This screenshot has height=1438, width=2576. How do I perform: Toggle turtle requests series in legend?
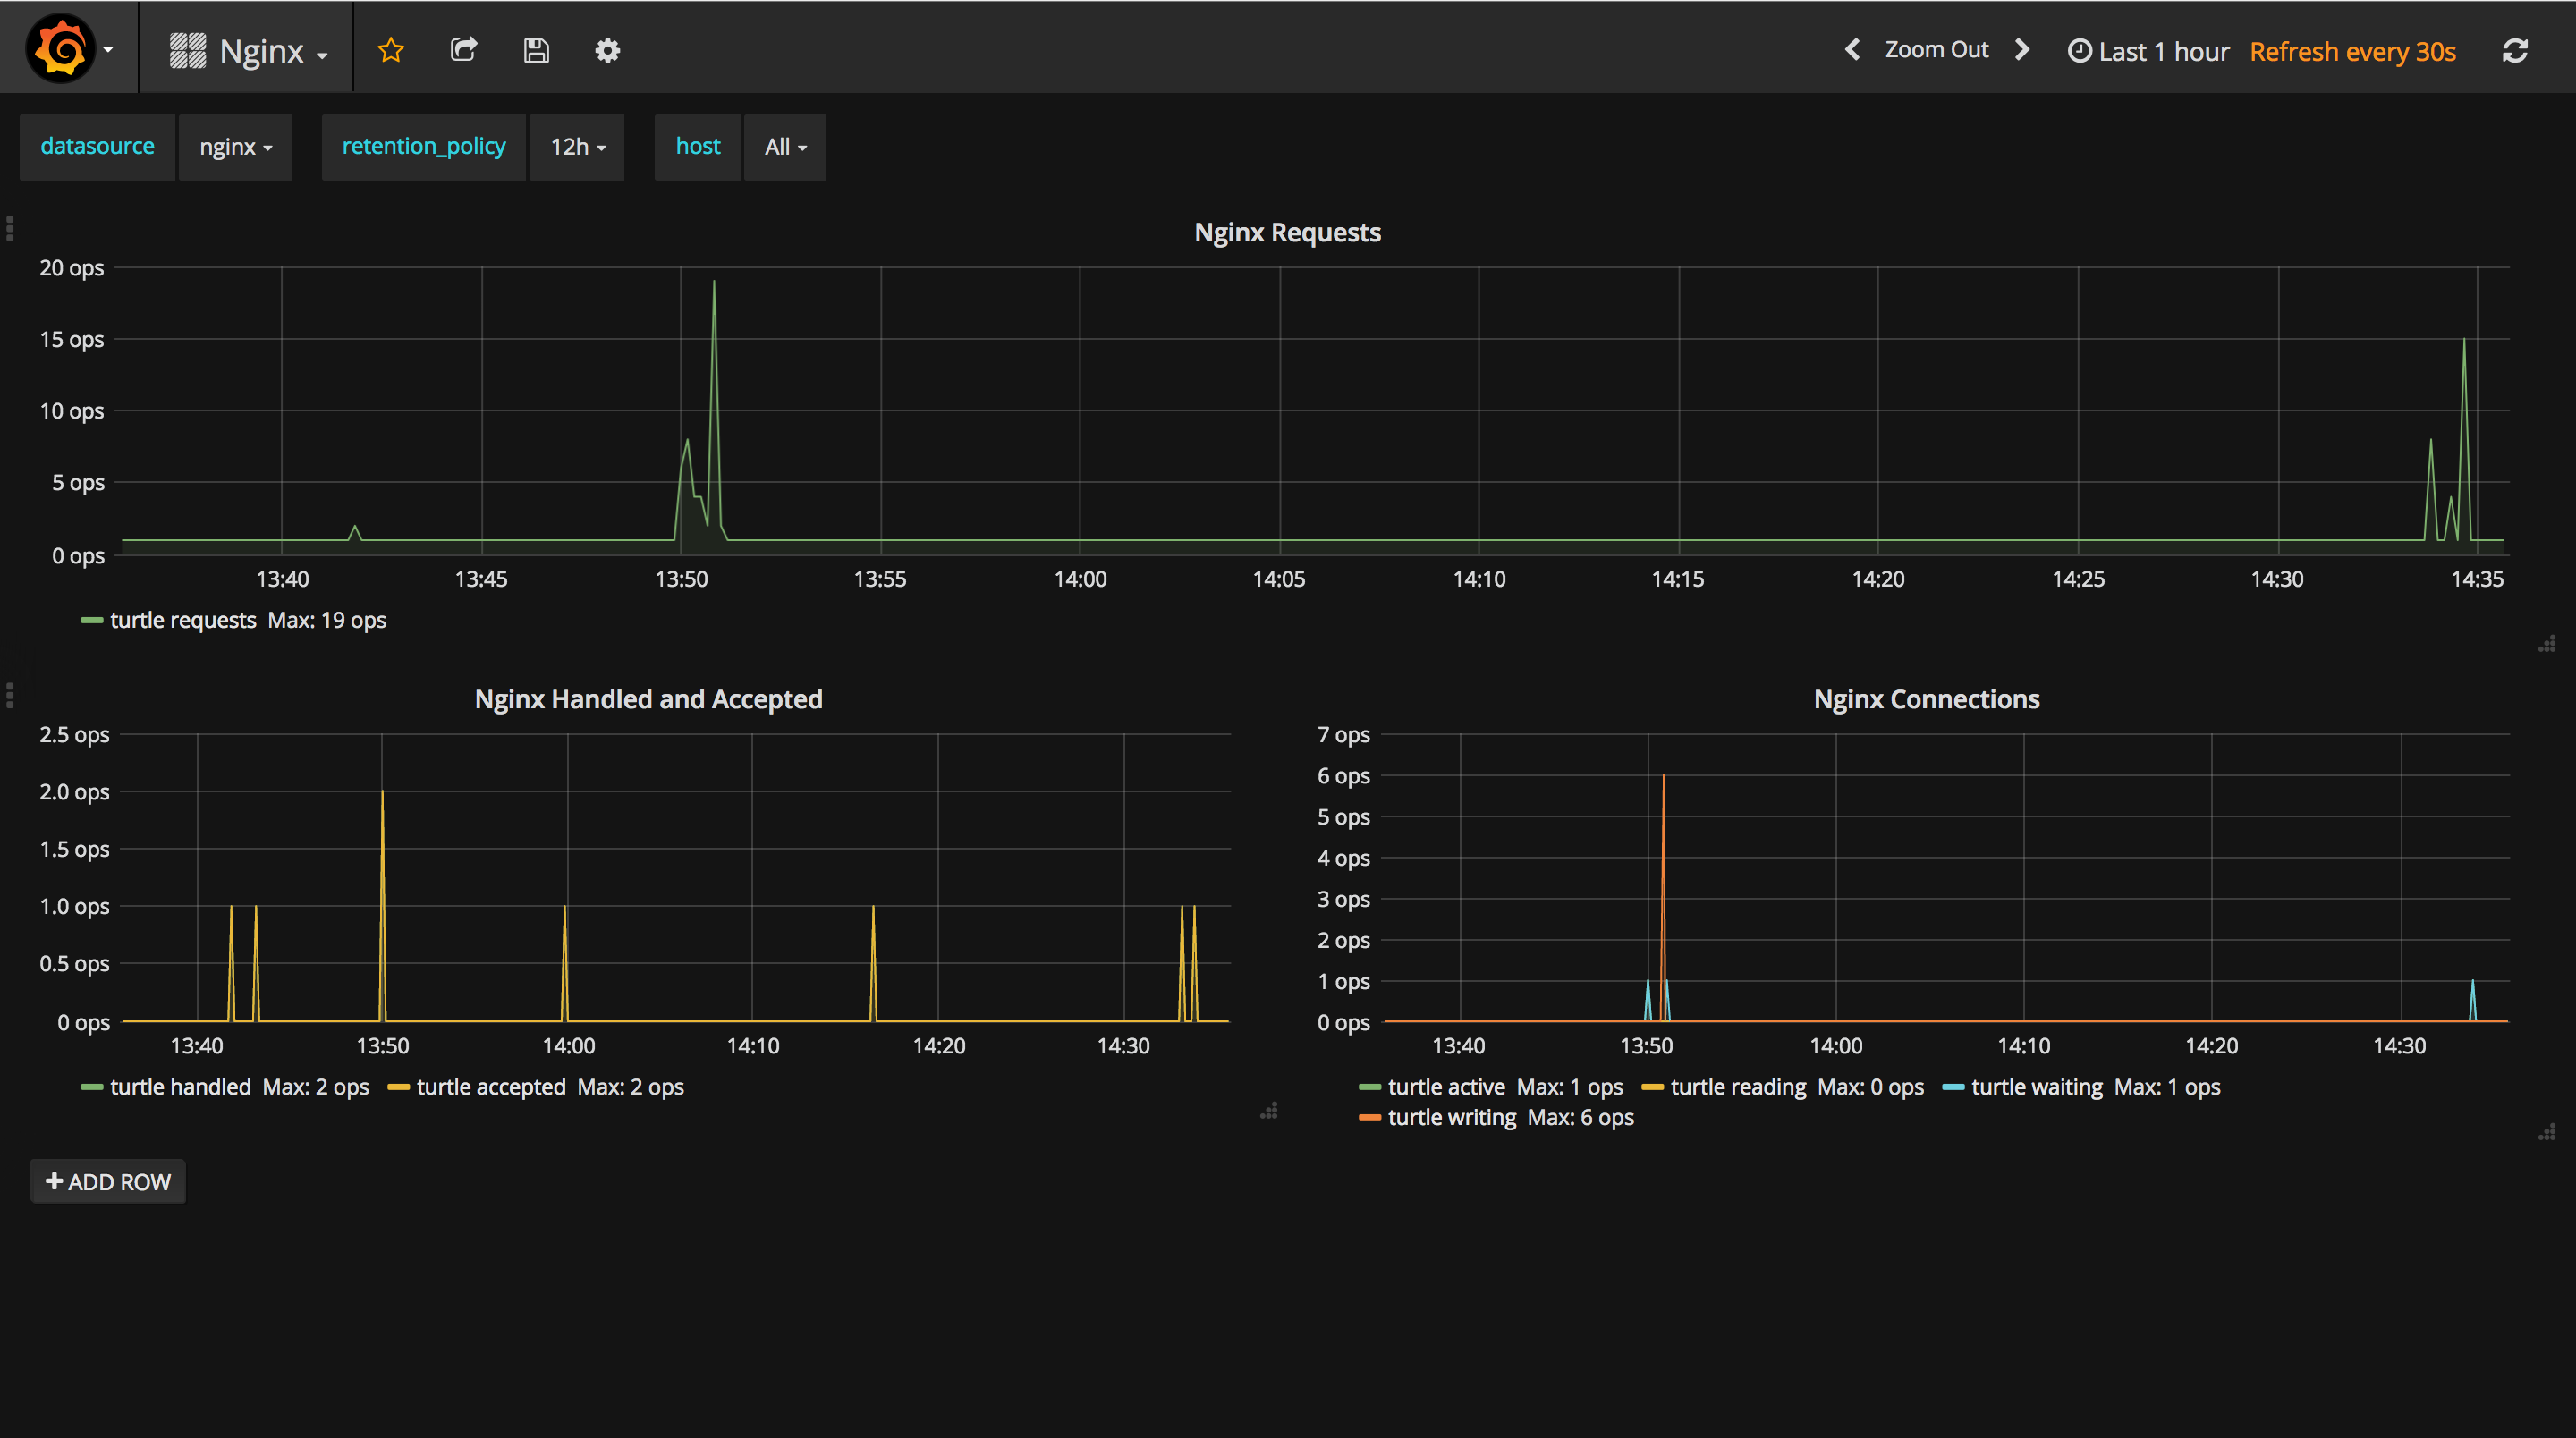click(183, 620)
